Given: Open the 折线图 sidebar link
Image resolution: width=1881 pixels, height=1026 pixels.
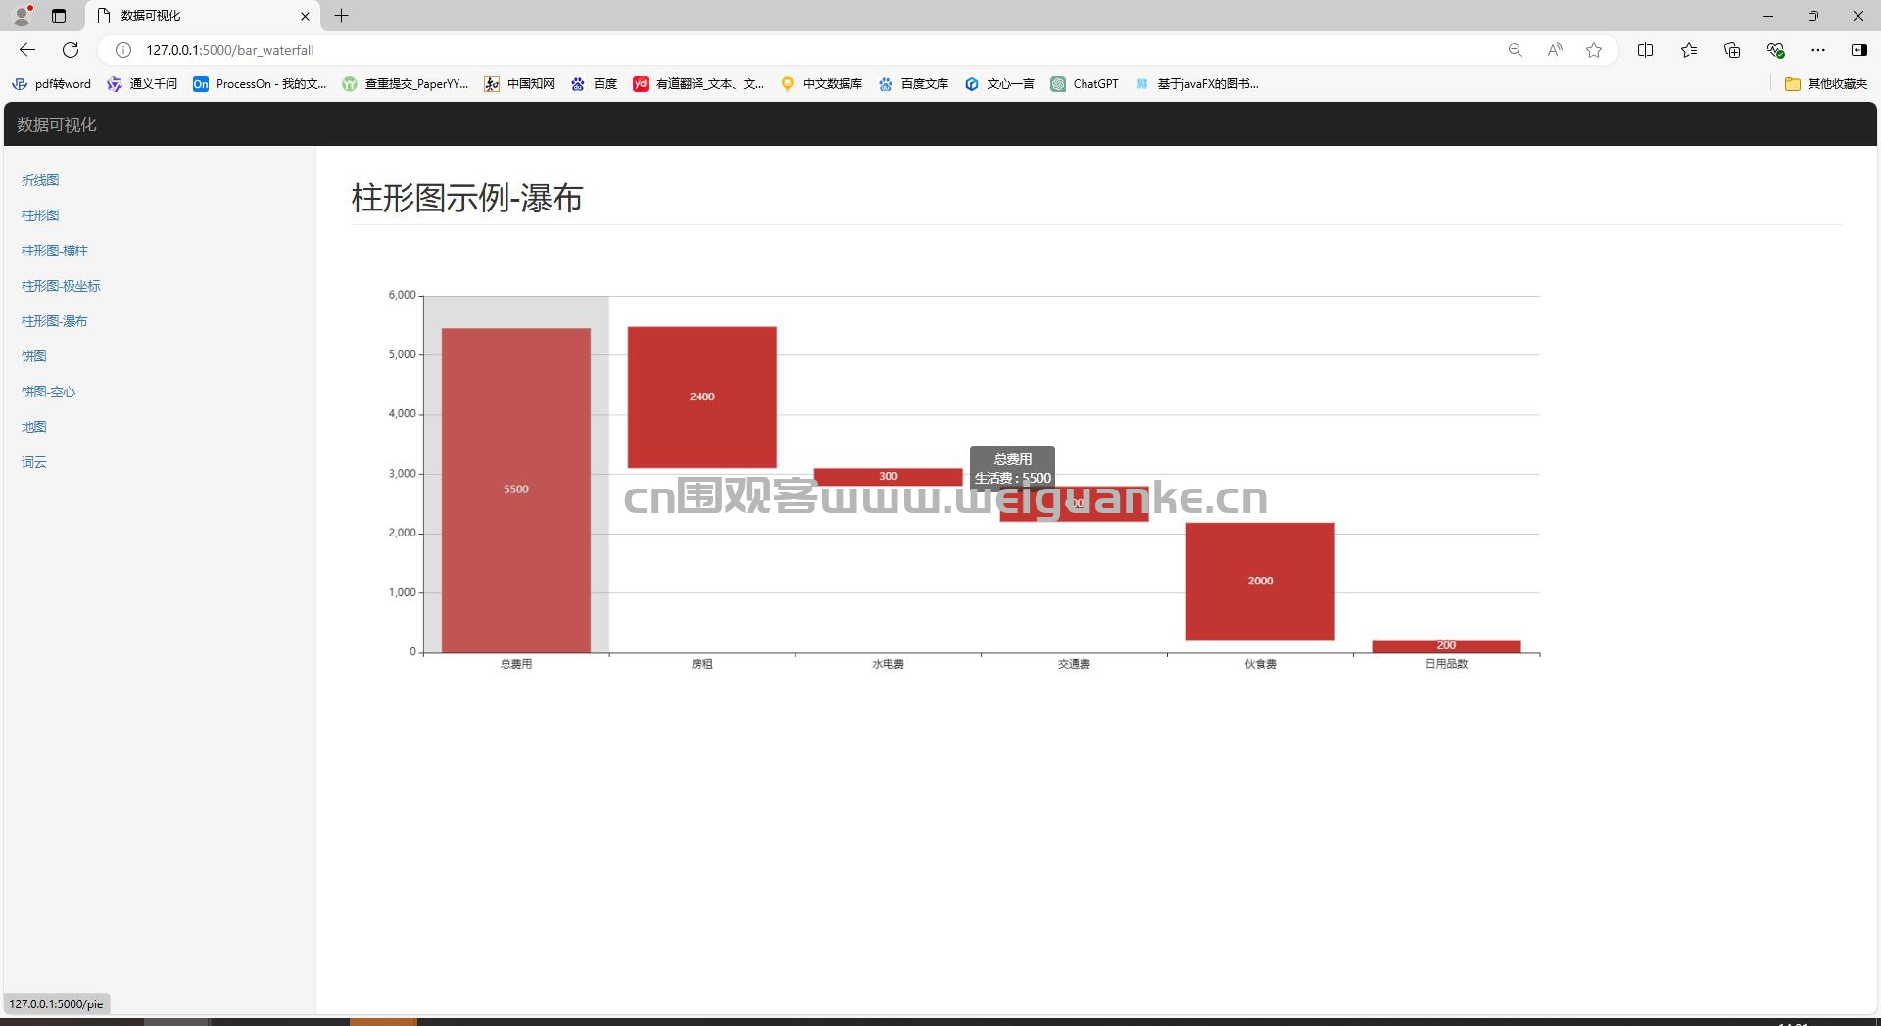Looking at the screenshot, I should tap(40, 180).
